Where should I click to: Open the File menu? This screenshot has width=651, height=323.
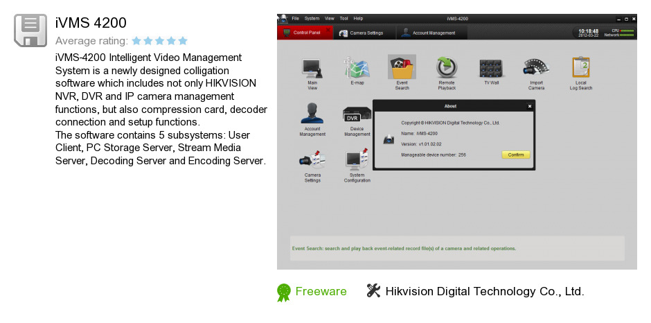pos(295,19)
